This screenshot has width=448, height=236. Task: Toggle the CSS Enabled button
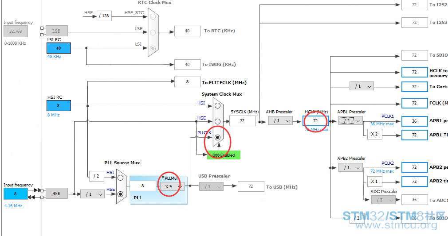[x=224, y=155]
